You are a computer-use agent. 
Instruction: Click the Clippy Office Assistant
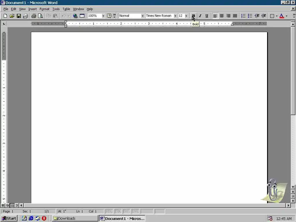click(x=274, y=191)
